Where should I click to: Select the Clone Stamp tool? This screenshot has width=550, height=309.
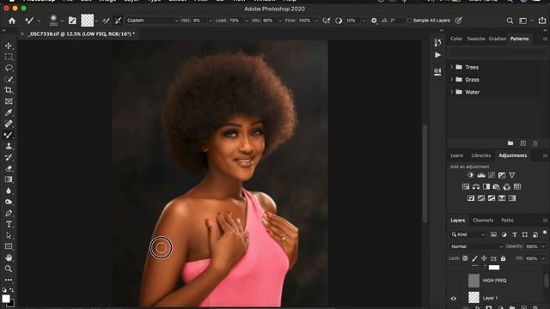(9, 146)
